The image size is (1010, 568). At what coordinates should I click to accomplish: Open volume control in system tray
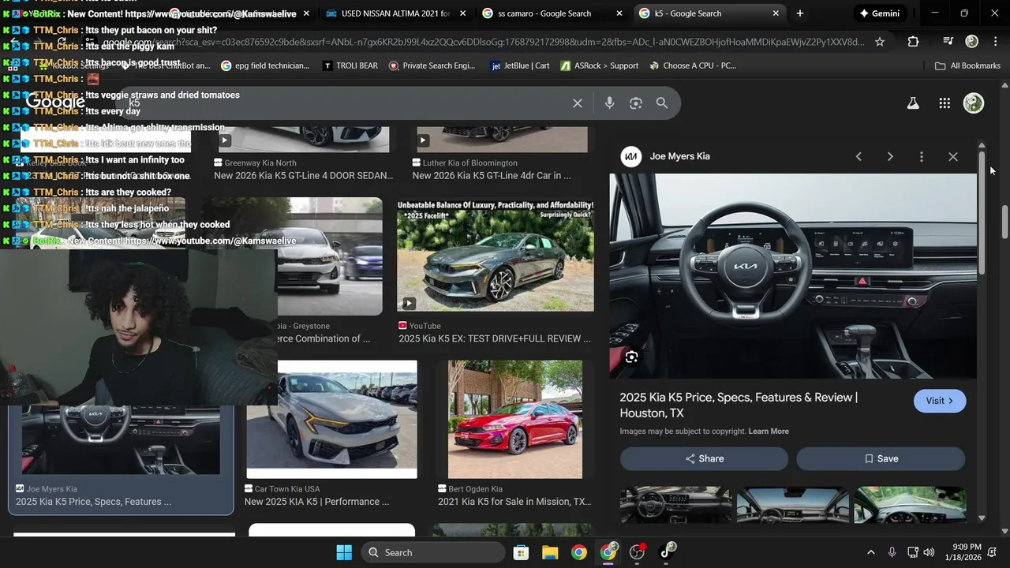[929, 552]
